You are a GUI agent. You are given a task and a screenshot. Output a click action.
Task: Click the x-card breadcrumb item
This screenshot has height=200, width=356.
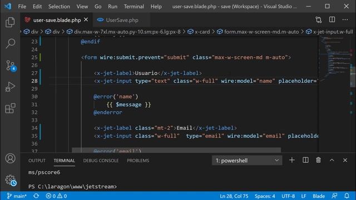[199, 32]
